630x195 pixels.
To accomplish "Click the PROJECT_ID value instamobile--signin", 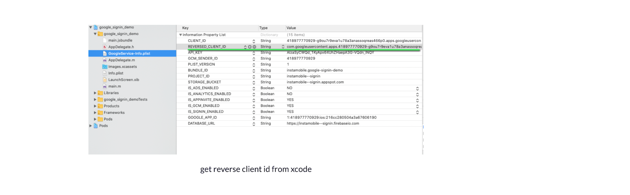I will 303,76.
